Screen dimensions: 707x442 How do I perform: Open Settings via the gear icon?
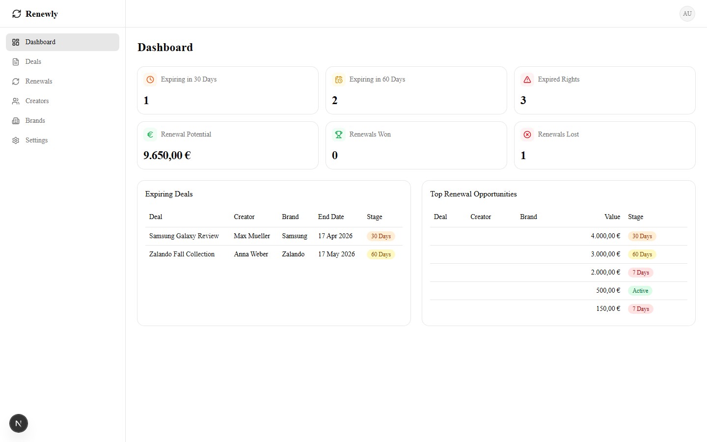coord(15,140)
